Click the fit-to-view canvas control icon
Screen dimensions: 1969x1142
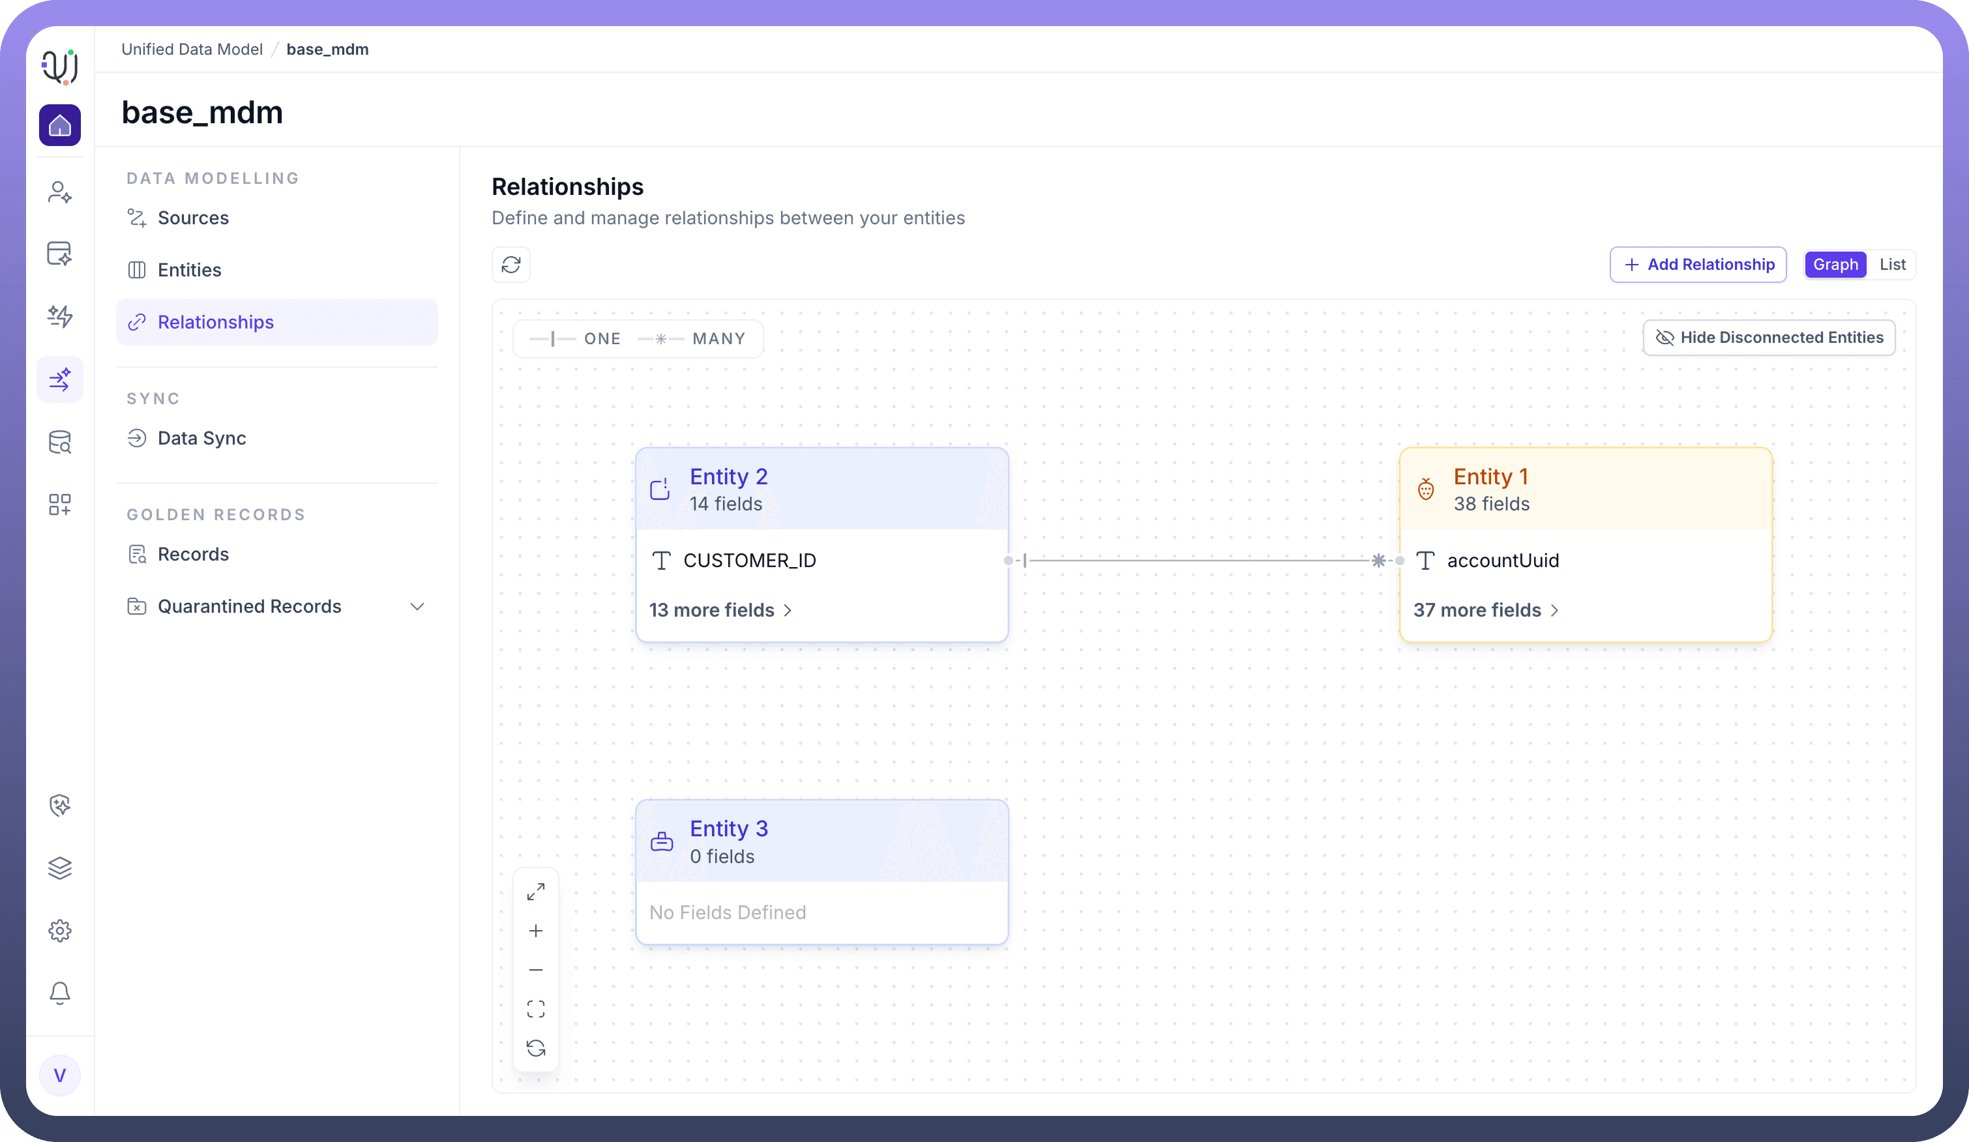536,1008
